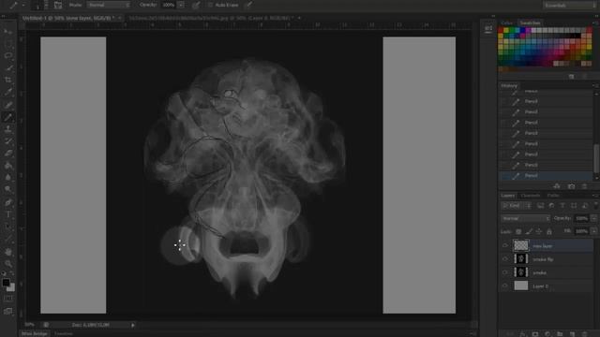
Task: Select the Move tool
Action: click(8, 32)
